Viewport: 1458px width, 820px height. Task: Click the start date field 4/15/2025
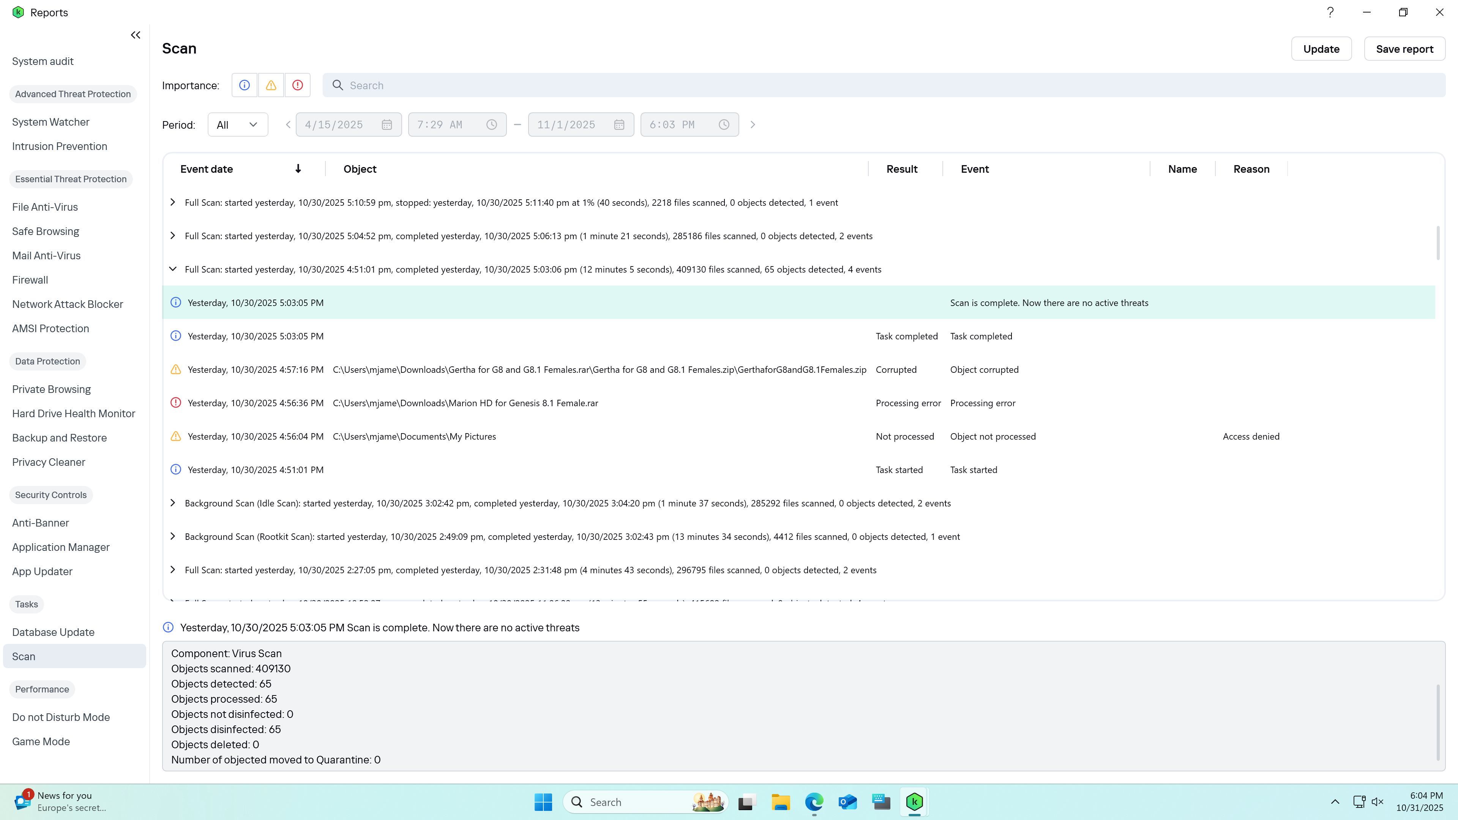[349, 125]
